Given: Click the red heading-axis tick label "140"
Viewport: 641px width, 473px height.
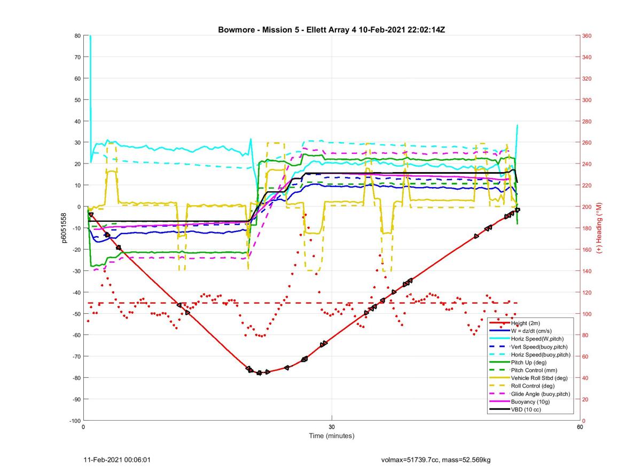Looking at the screenshot, I should tap(588, 271).
